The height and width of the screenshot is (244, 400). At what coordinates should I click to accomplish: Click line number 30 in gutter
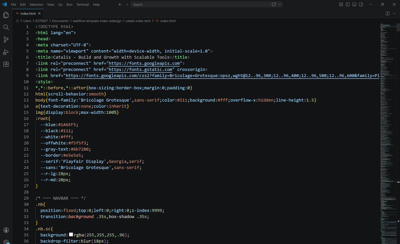(x=26, y=204)
